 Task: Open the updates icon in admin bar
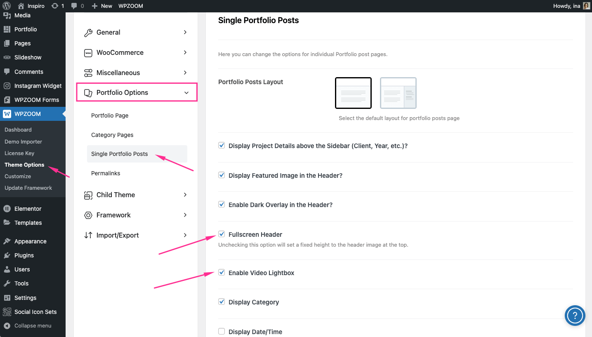[x=55, y=6]
